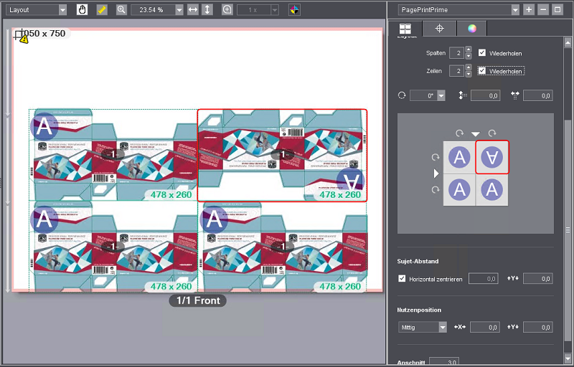Click the zoom magnifier icon beside zoom percentage

coord(121,10)
